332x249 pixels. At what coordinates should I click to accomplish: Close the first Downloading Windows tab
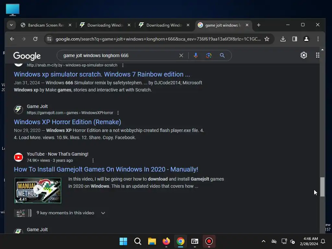pos(129,25)
